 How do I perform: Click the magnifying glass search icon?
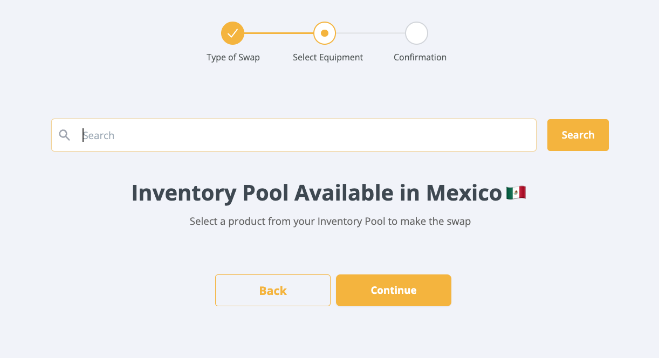click(65, 135)
